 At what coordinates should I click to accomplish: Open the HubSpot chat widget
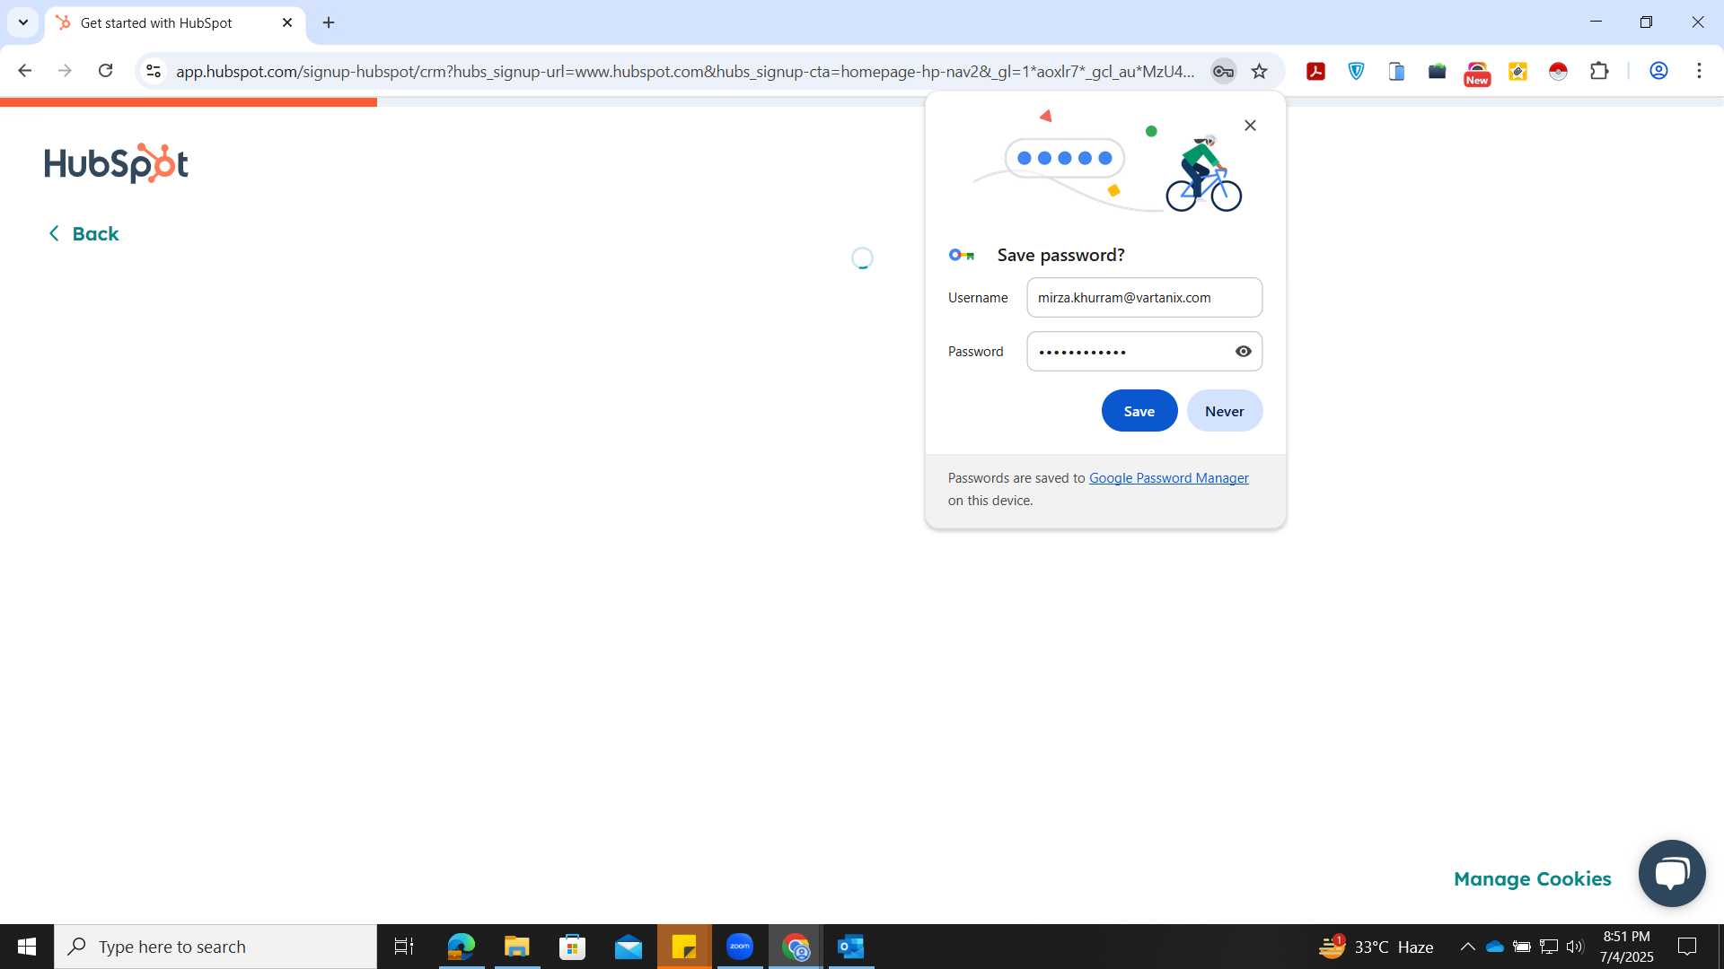point(1671,873)
